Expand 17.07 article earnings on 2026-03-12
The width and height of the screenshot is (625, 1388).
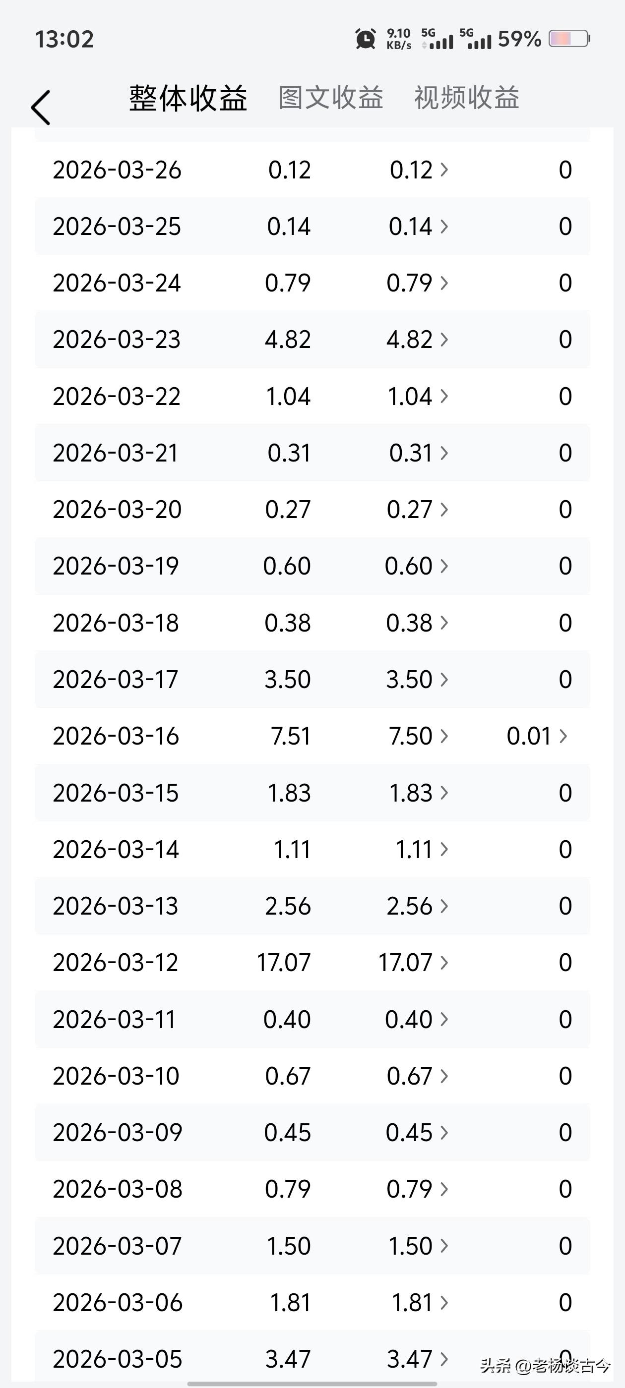click(x=414, y=962)
